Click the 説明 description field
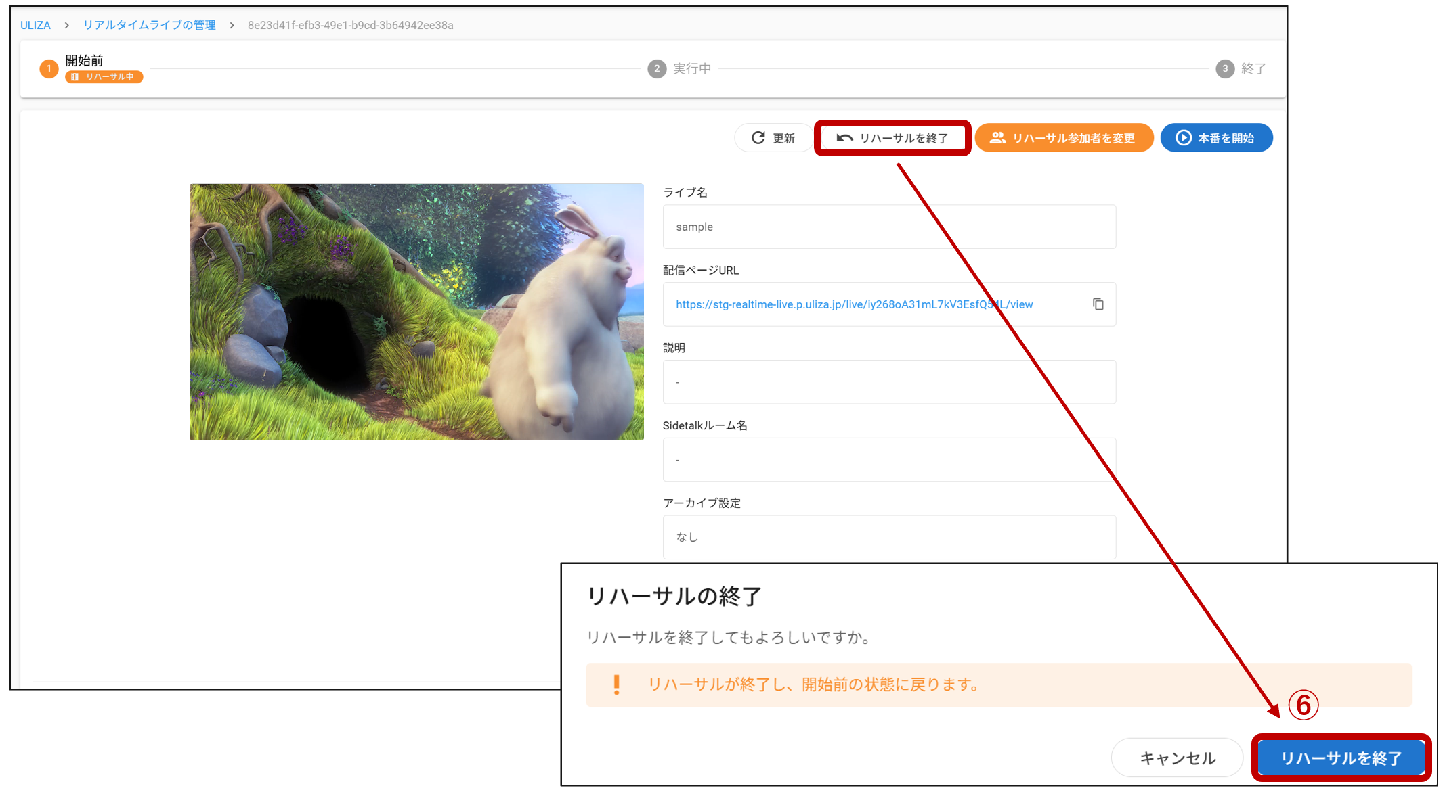Image resolution: width=1443 pixels, height=790 pixels. point(889,382)
